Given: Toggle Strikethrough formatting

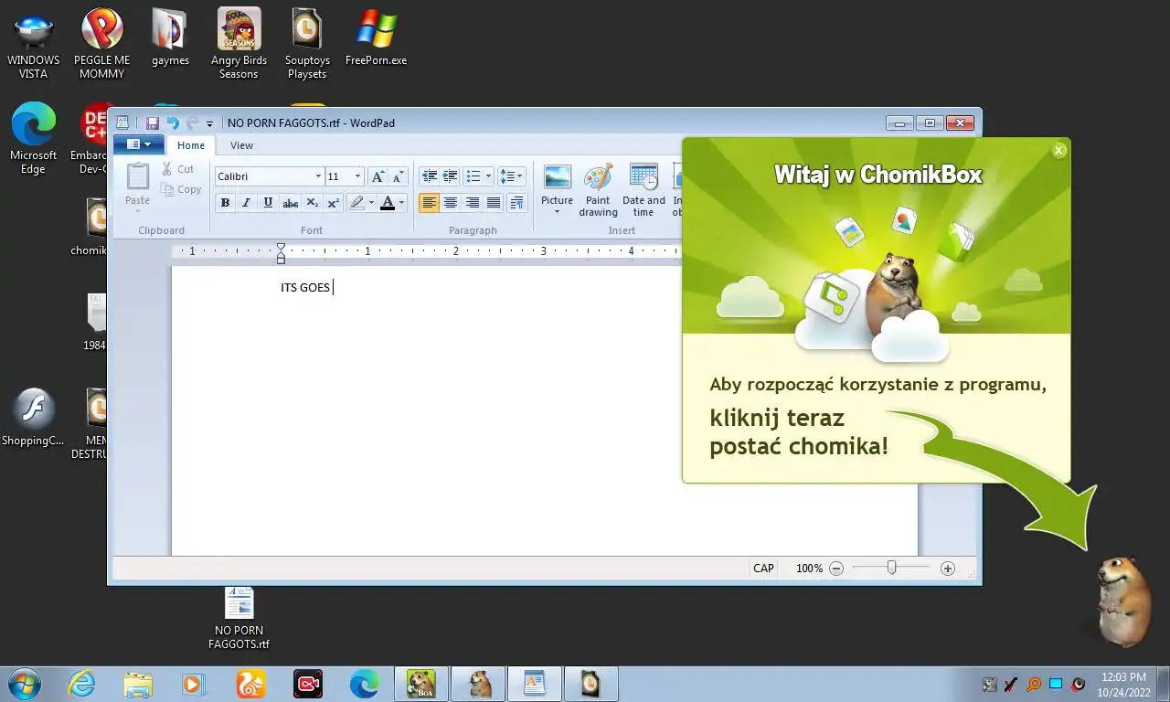Looking at the screenshot, I should tap(290, 203).
